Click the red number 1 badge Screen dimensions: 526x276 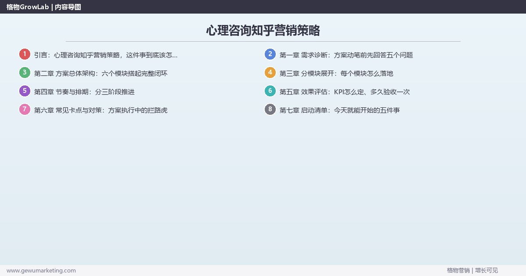tap(25, 54)
